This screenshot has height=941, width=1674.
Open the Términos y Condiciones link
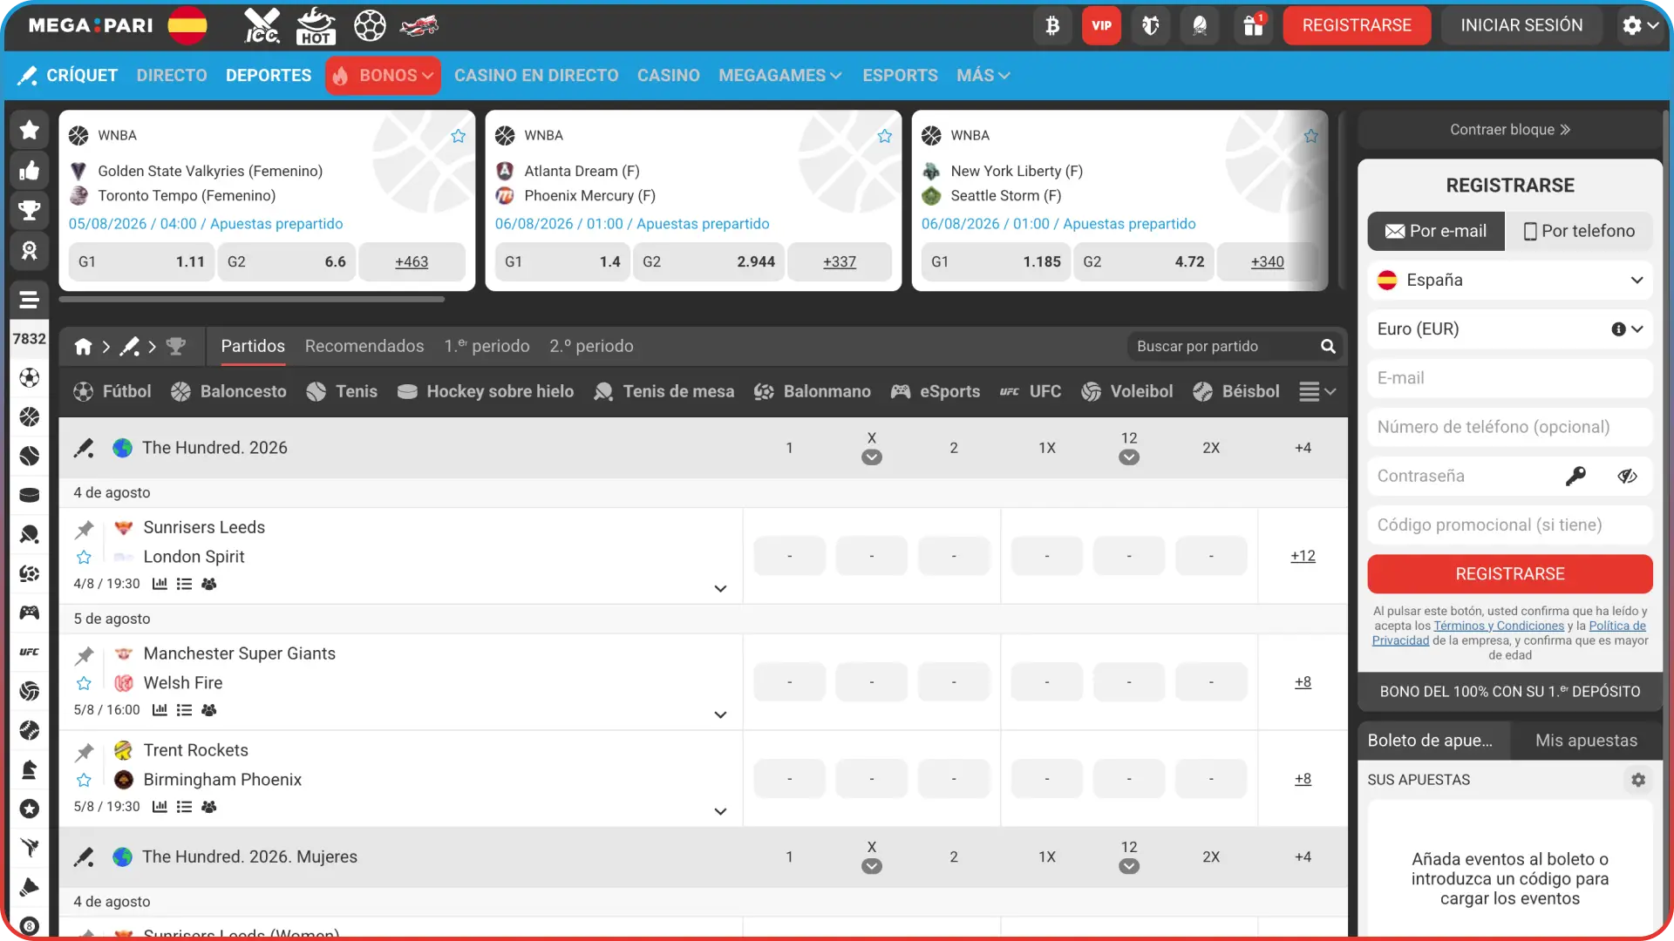(x=1499, y=626)
